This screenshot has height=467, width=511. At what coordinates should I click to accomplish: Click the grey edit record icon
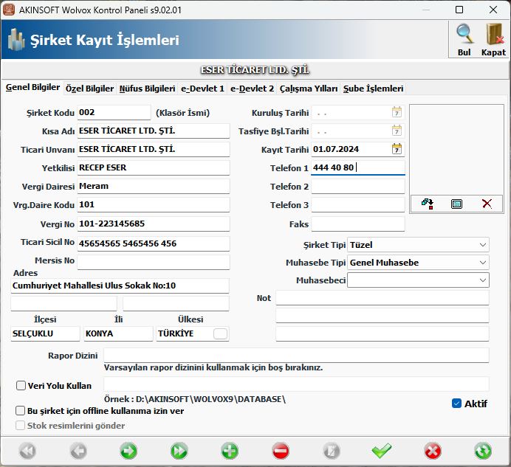[331, 451]
